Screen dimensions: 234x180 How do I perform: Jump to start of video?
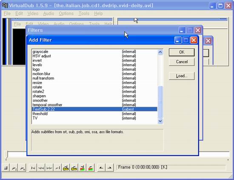coord(33,168)
